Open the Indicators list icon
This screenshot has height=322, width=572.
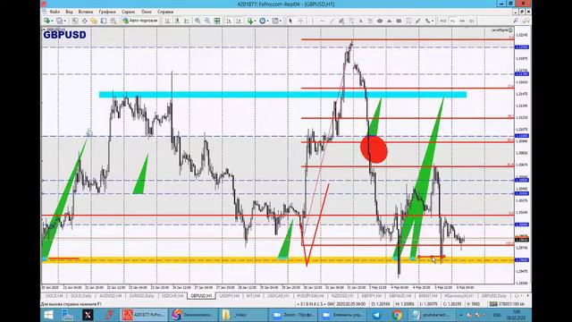coord(250,21)
